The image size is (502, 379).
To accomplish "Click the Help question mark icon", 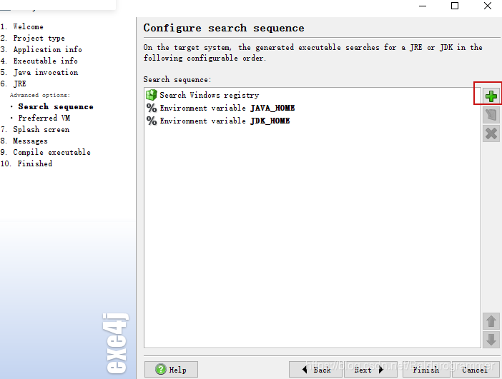I will tap(161, 370).
